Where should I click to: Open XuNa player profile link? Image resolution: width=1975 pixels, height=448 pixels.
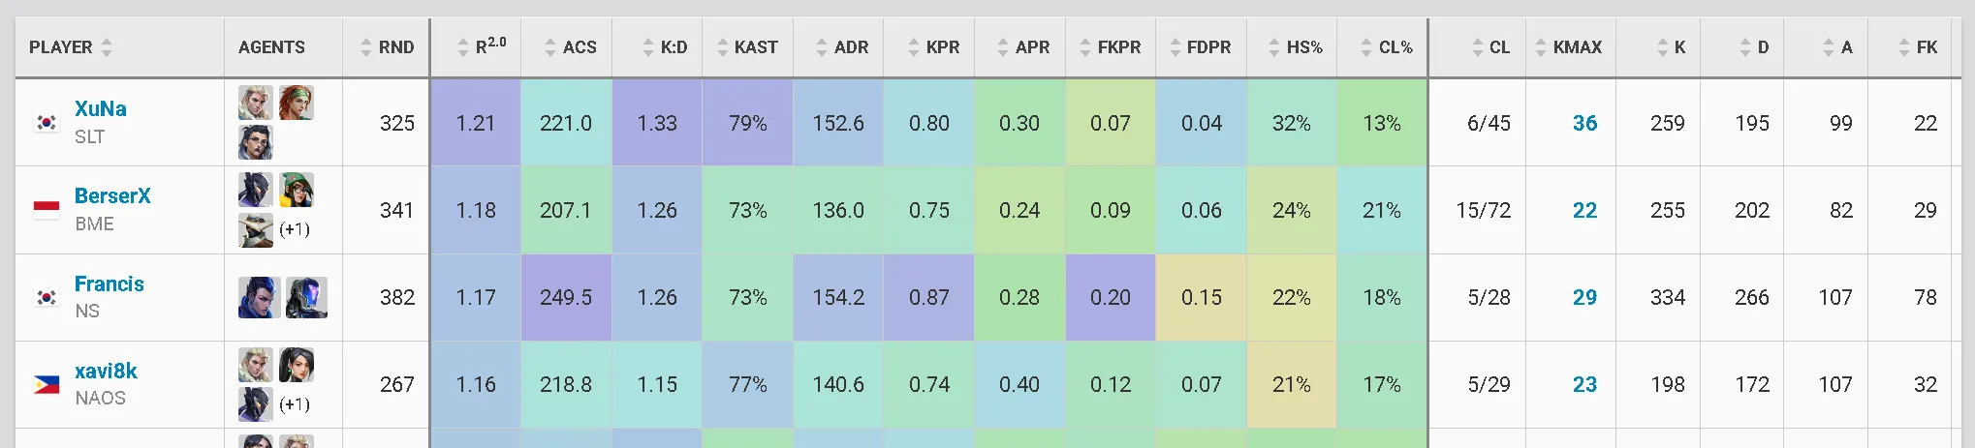(x=101, y=108)
